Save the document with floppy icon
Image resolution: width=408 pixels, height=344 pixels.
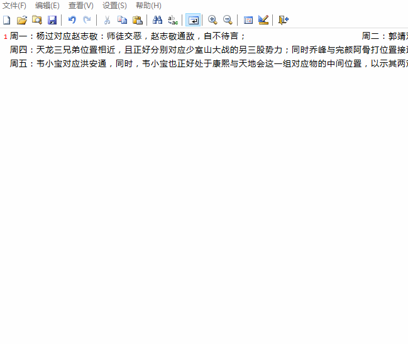click(x=52, y=20)
